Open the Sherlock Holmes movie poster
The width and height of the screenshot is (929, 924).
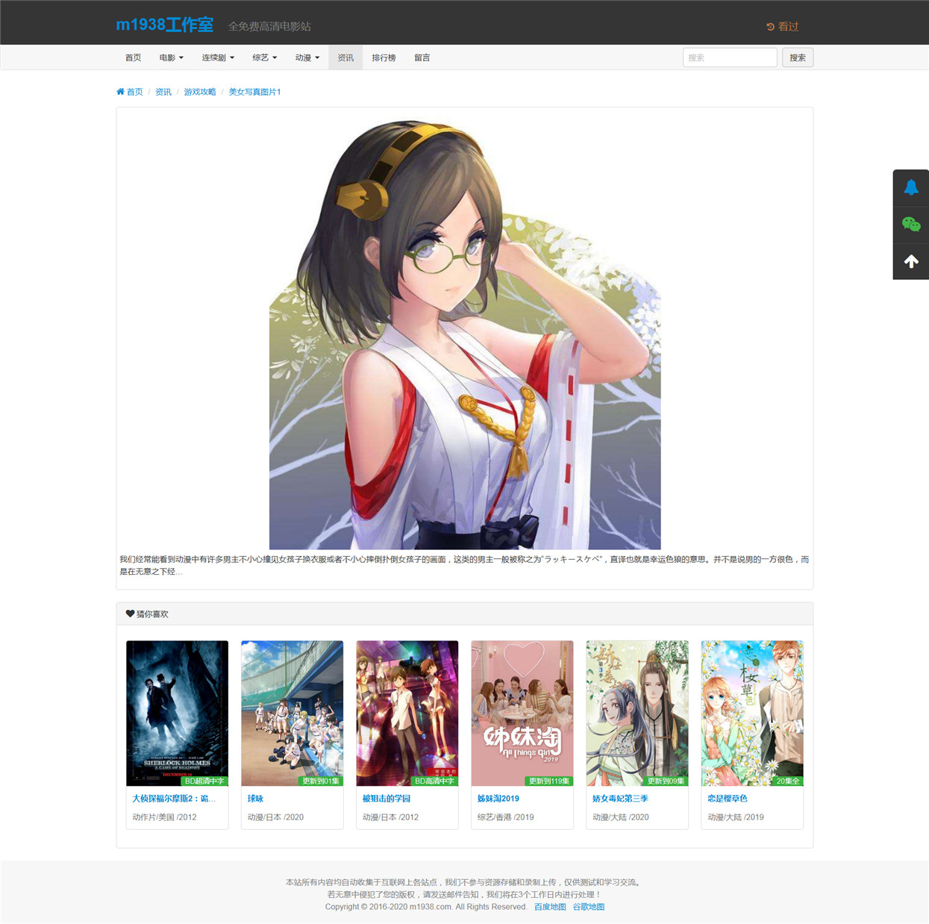click(177, 713)
